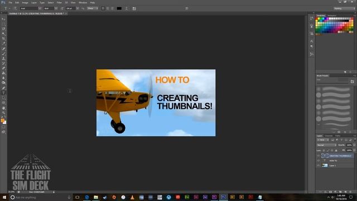Click the text color swatch in options bar
The width and height of the screenshot is (357, 201).
point(119,8)
